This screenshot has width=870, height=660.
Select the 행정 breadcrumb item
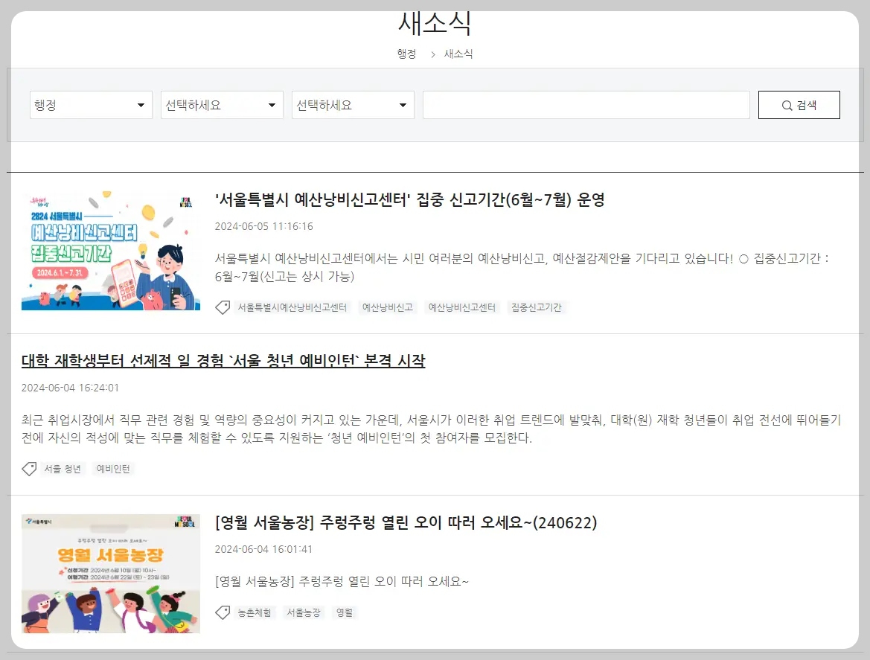point(406,54)
